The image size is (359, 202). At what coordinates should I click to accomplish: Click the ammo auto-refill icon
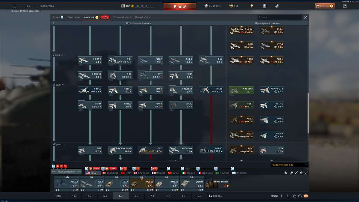(301, 173)
